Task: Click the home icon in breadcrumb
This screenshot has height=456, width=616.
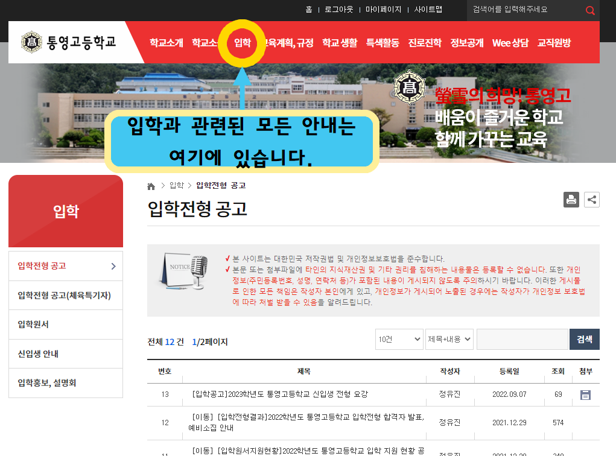Action: click(151, 186)
